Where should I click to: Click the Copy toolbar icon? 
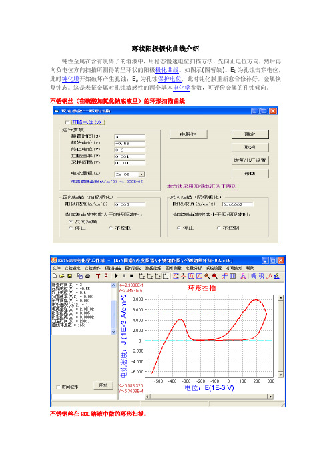[80, 276]
